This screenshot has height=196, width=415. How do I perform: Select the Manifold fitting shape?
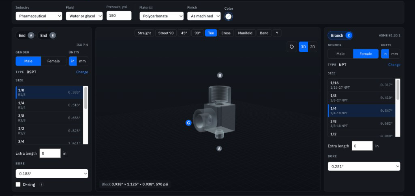click(x=245, y=33)
